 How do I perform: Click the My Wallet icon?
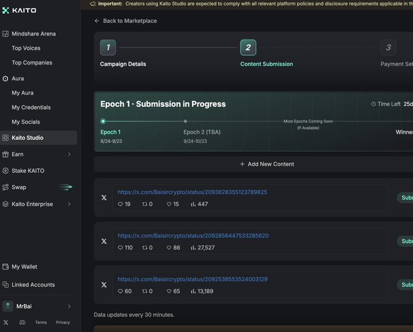tap(5, 266)
